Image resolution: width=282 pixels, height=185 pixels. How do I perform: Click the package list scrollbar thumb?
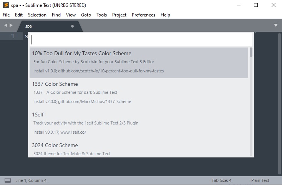tap(251, 52)
